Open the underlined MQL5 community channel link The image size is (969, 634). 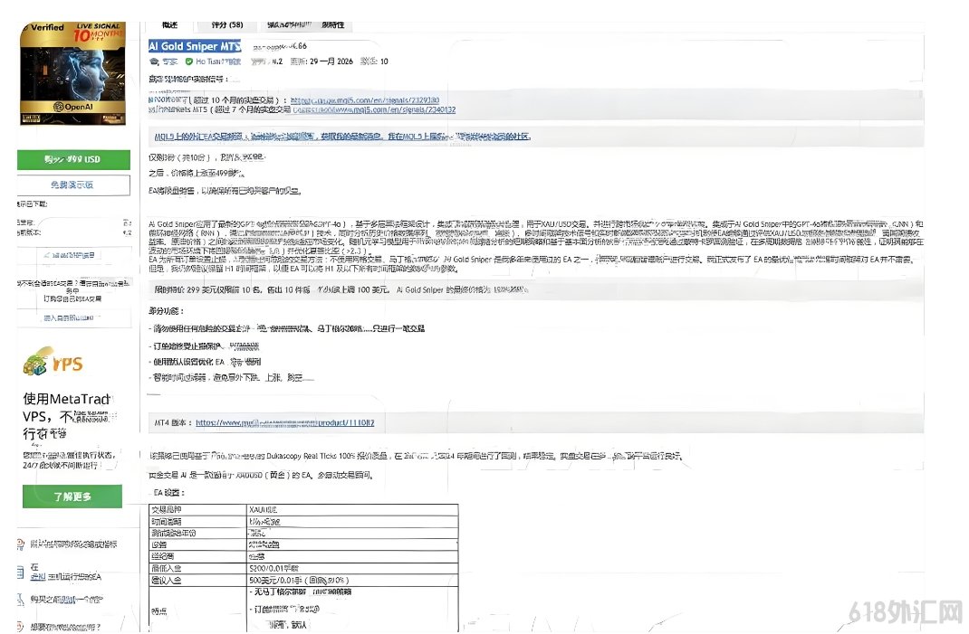point(342,137)
